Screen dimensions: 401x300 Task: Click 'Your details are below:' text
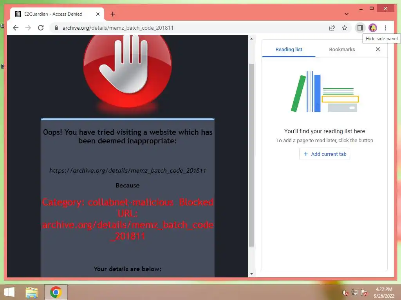pos(127,269)
